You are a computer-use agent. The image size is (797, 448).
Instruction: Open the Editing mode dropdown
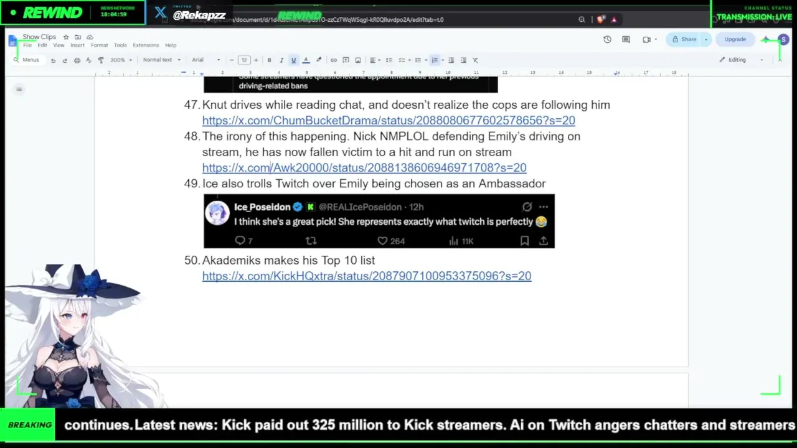point(741,60)
